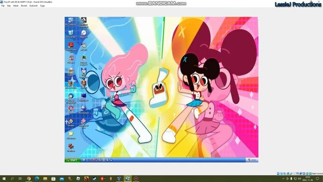The width and height of the screenshot is (323, 182).
Task: Launch Google Chrome from host taskbar
Action: [29, 178]
